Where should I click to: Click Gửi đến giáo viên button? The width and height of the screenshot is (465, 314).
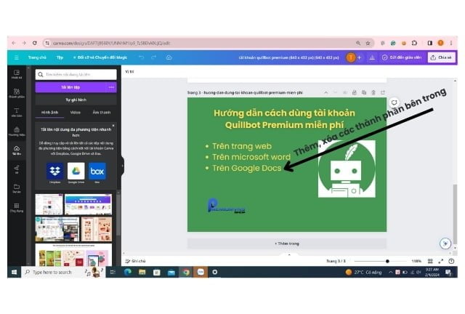pos(402,57)
